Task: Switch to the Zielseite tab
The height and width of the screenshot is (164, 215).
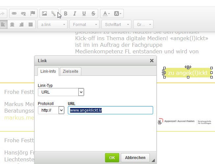Action: tap(70, 71)
